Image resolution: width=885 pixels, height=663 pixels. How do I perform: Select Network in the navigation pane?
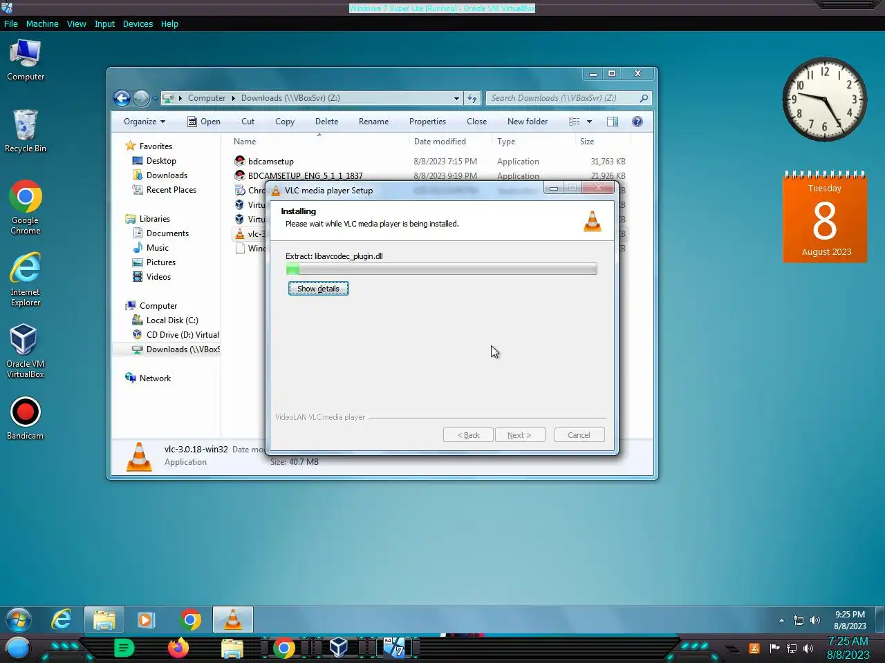click(155, 378)
